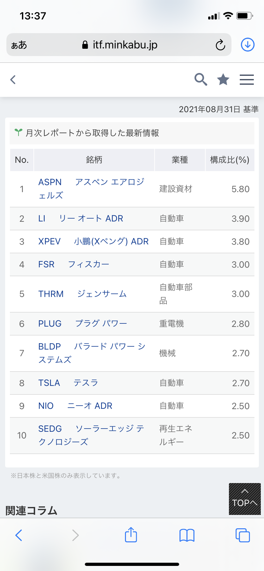Show Safari tabs overview icon
The width and height of the screenshot is (264, 571).
click(243, 535)
